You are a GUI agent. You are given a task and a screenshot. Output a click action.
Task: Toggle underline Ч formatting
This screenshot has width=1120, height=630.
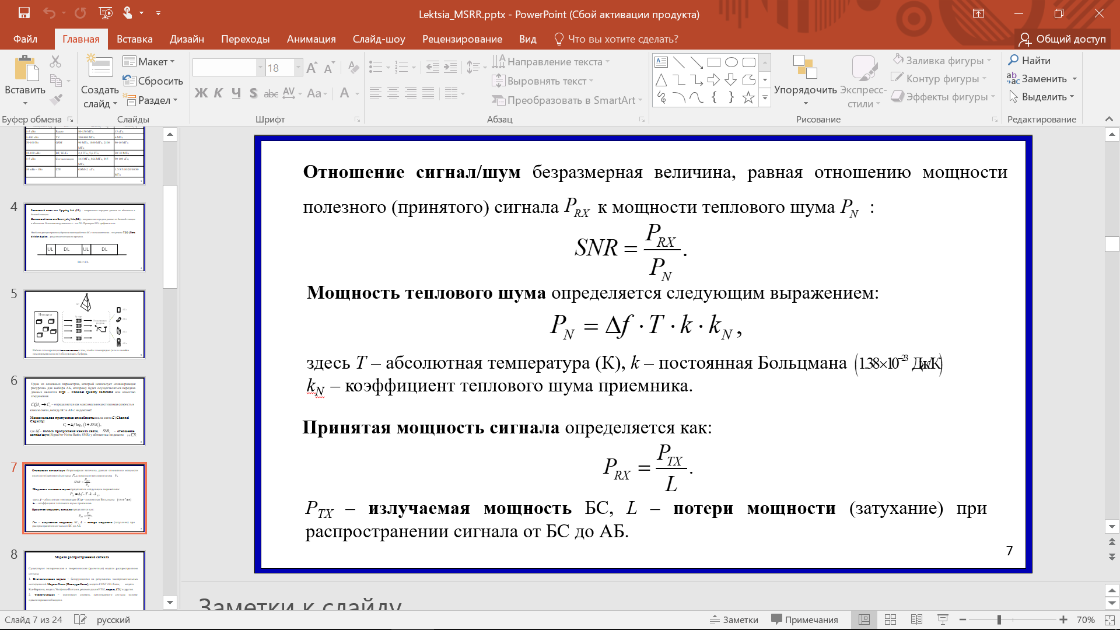[236, 93]
